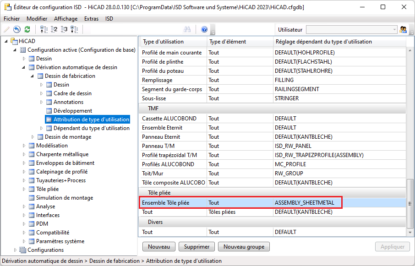Open the Fichier menu

click(11, 19)
